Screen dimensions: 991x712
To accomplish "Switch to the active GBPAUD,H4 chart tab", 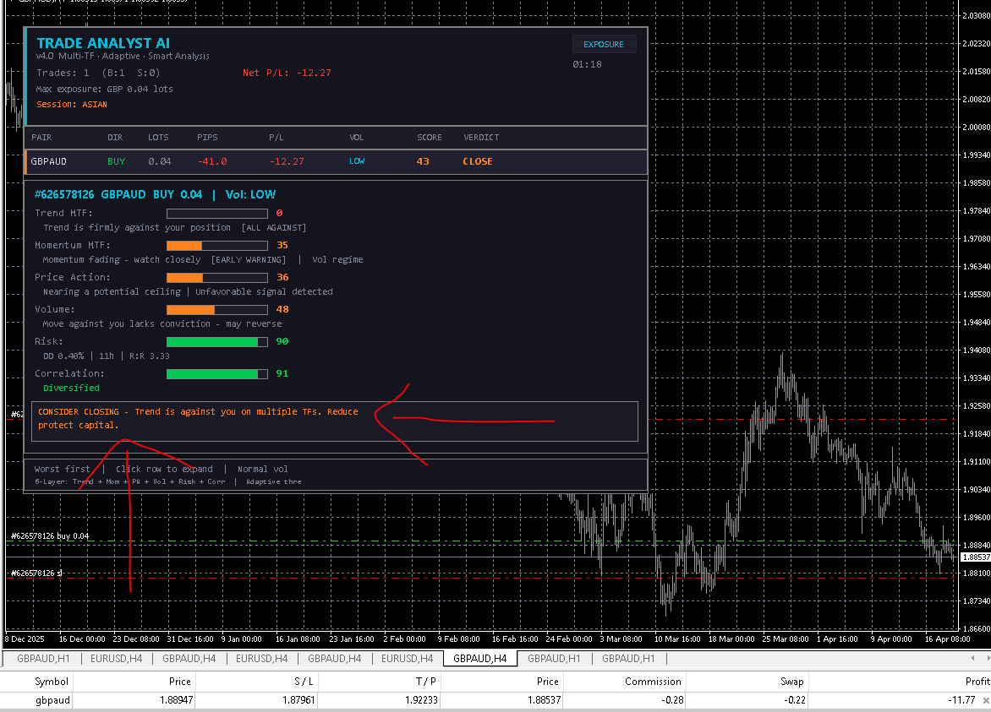I will (480, 658).
